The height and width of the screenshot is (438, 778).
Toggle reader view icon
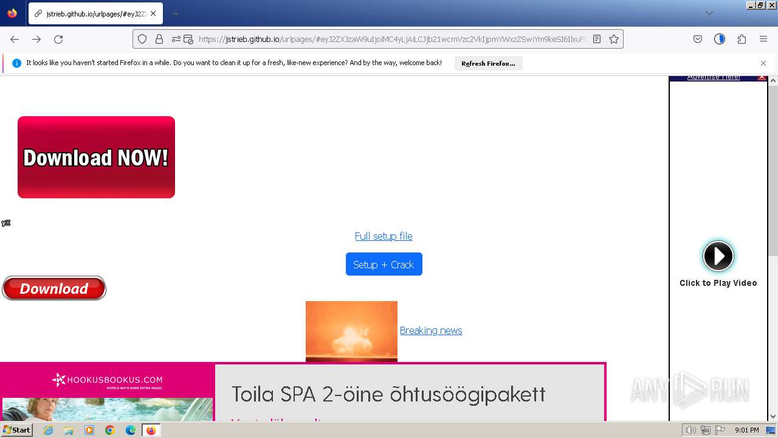[597, 39]
